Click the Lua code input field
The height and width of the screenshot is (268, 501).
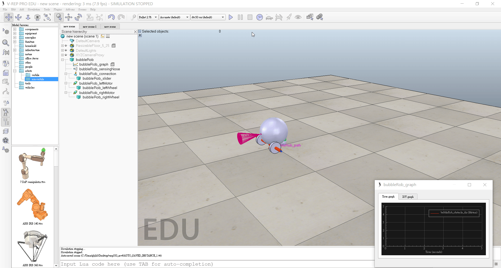(x=217, y=264)
